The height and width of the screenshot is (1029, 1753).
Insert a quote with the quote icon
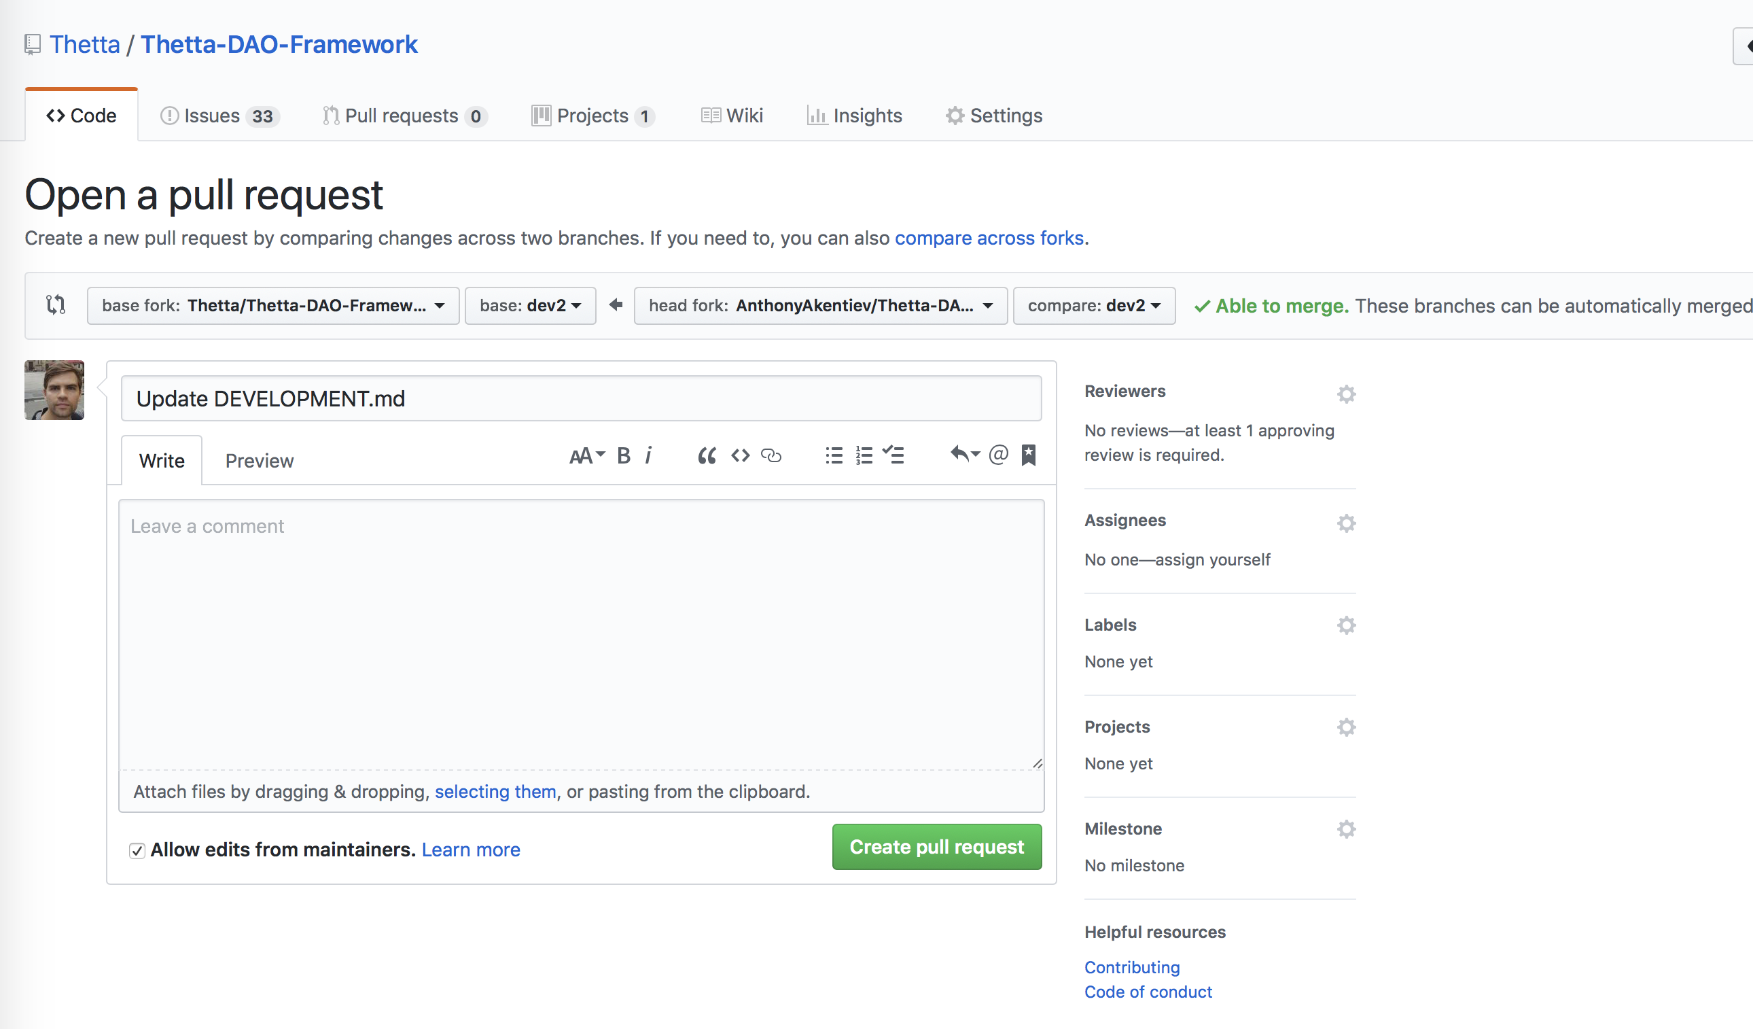(x=707, y=456)
